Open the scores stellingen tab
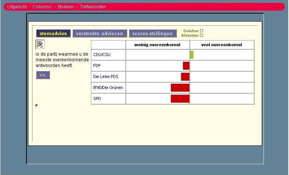 [153, 33]
